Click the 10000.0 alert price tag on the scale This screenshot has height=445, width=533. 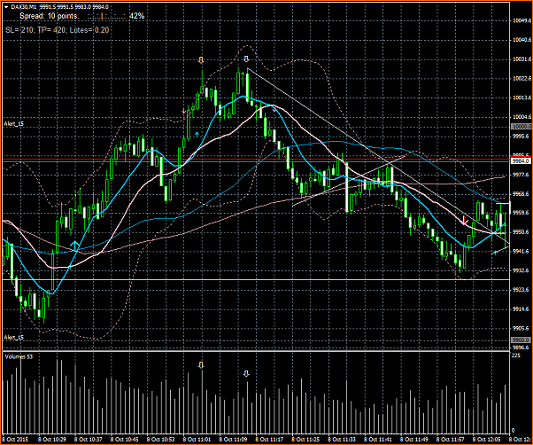[521, 126]
